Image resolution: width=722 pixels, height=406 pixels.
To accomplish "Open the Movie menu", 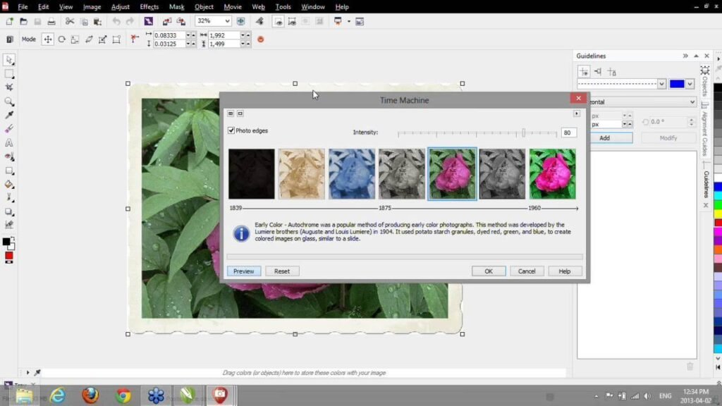I will (x=233, y=7).
